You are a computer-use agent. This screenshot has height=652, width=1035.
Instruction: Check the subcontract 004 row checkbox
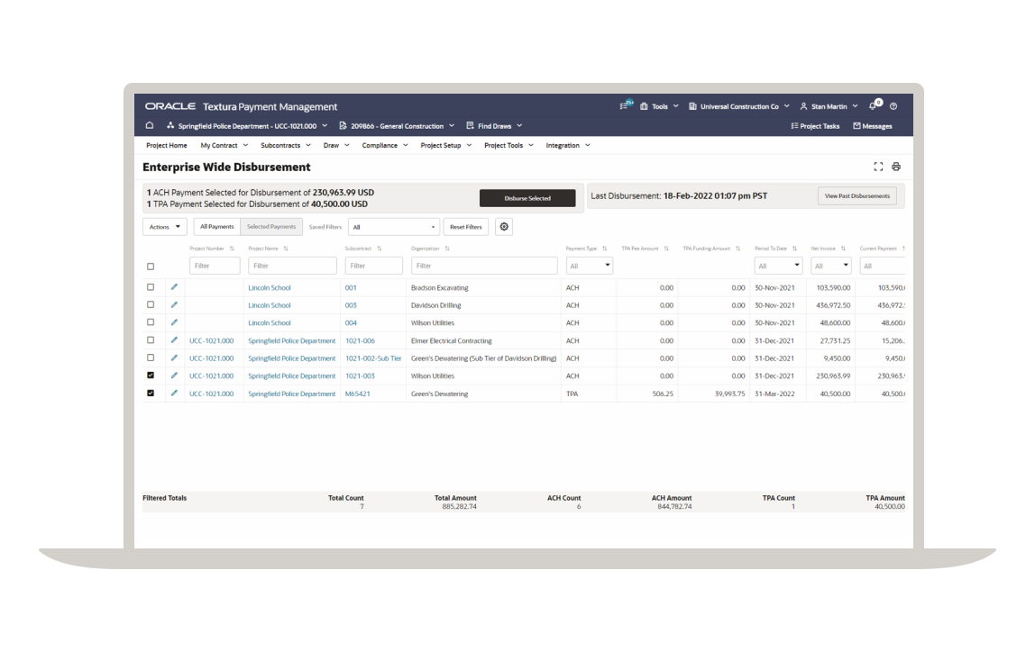[x=151, y=322]
